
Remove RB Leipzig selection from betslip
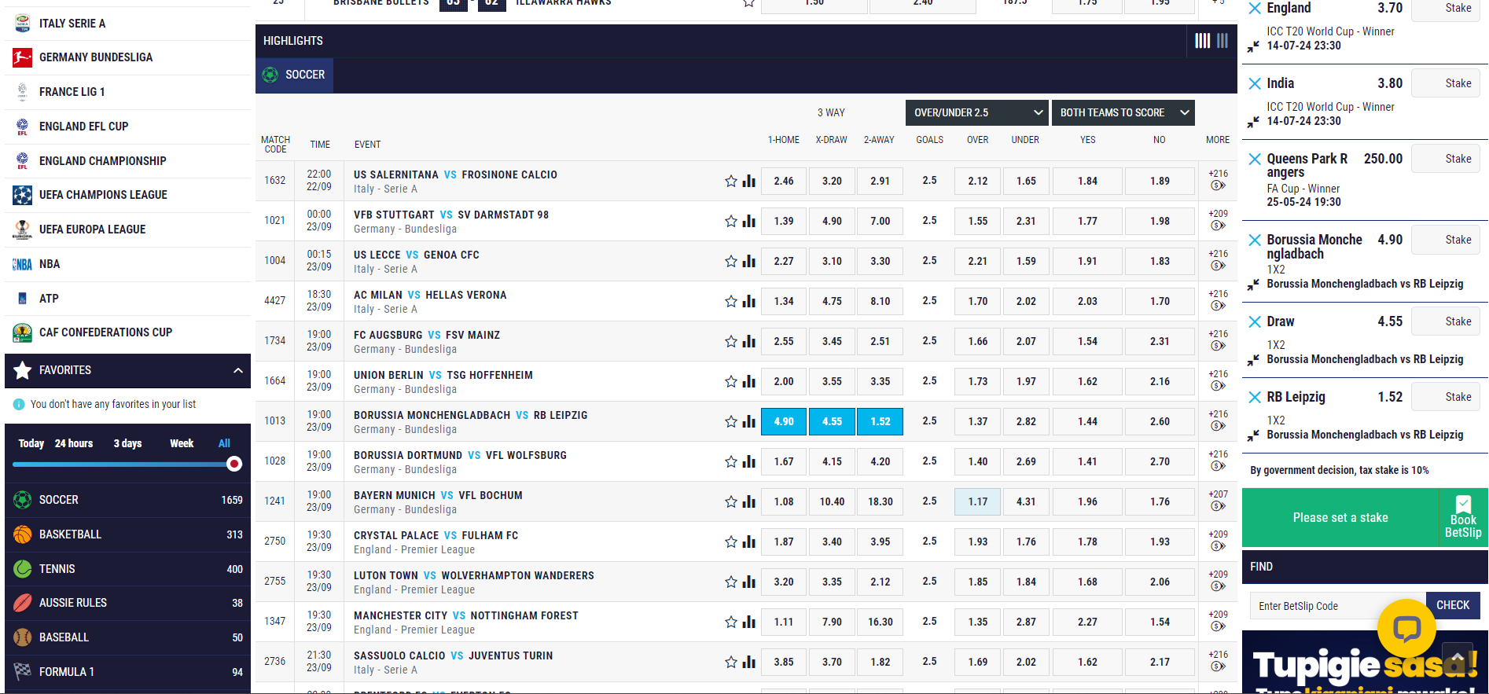point(1255,397)
